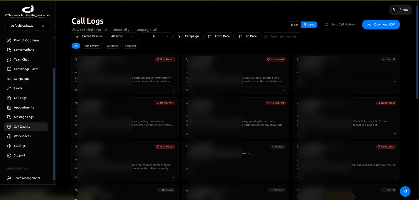Open the Campaign filter
Screen dimensions: 419x200
click(189, 36)
